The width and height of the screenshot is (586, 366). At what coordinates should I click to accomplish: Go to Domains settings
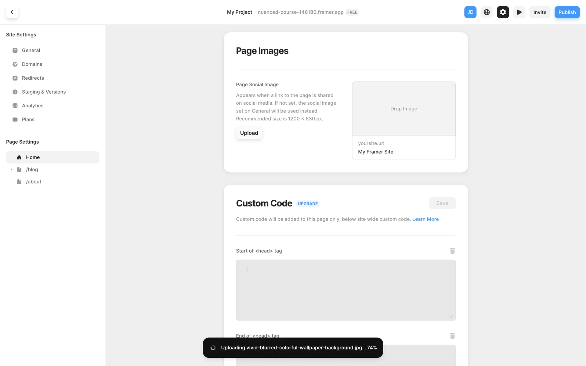tap(32, 64)
